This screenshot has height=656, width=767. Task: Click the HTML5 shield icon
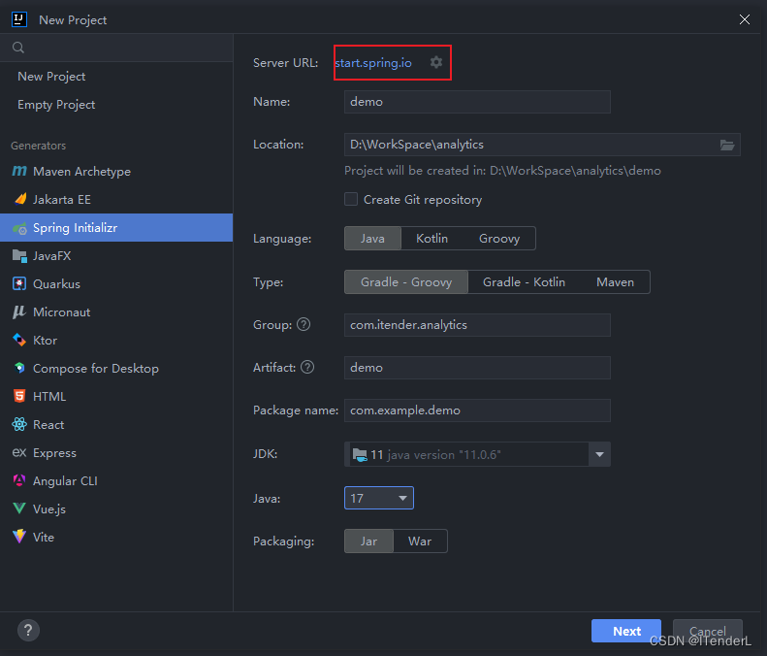point(19,396)
